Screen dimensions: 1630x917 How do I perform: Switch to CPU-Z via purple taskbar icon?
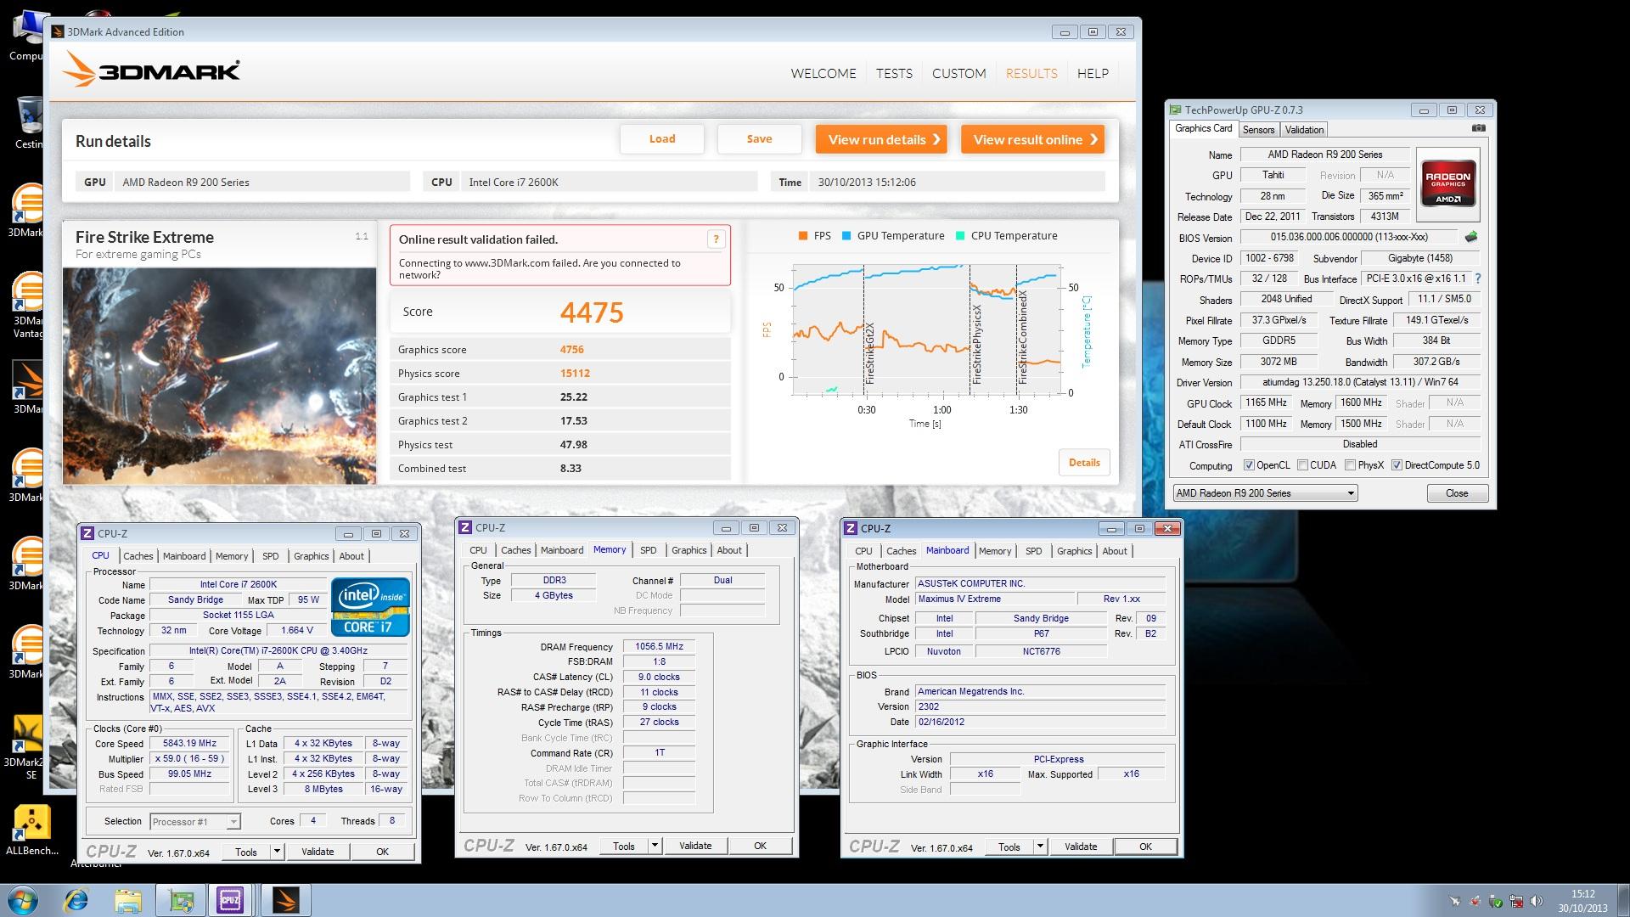(x=230, y=900)
